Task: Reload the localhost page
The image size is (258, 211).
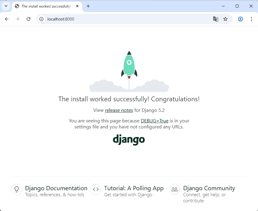Action: pyautogui.click(x=28, y=19)
